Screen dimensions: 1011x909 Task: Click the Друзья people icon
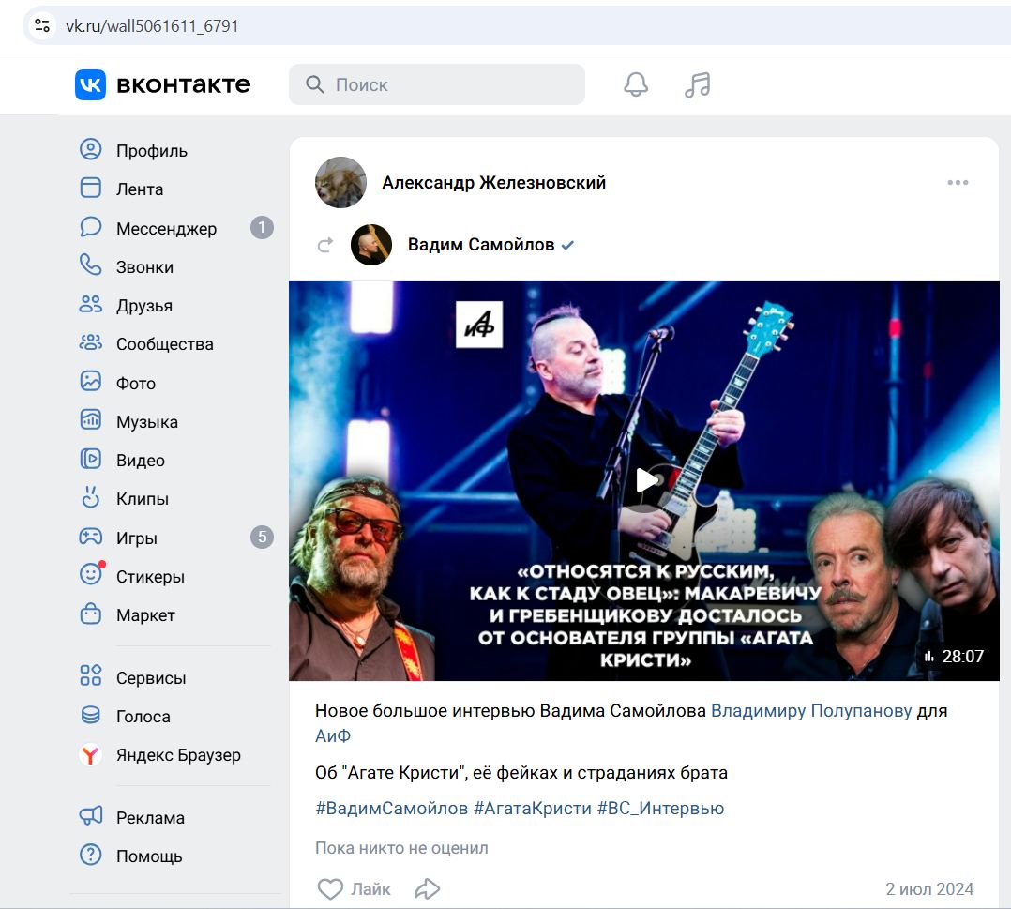coord(91,305)
